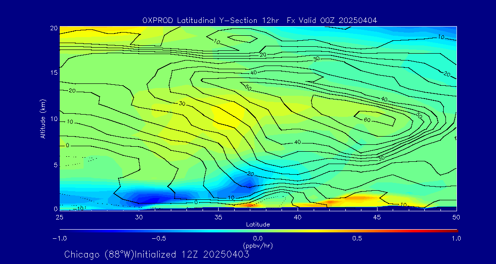Screen dimensions: 496x264
Task: Click the color scale value "-0.5"
Action: 159,238
